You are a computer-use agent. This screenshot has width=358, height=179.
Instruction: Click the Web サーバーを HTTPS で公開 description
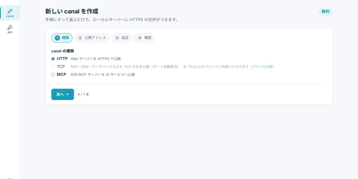point(96,59)
